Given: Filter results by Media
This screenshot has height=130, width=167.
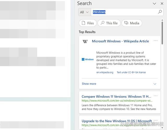Looking at the screenshot, I should tap(132, 23).
